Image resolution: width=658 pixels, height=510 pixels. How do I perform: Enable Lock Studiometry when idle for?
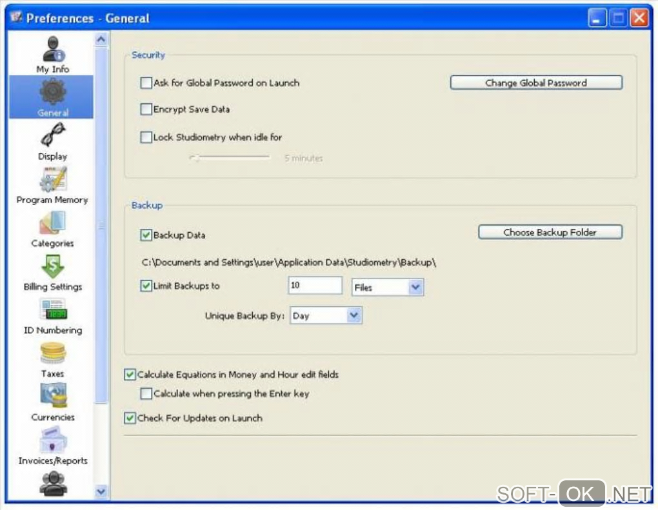146,137
